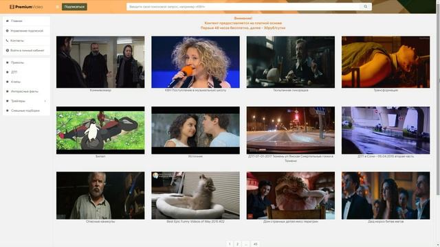Click title 'КВН Поступление в музыкальную школу'
The height and width of the screenshot is (247, 440).
click(195, 91)
